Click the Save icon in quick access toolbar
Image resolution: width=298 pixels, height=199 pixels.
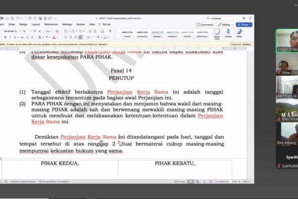click(12, 18)
